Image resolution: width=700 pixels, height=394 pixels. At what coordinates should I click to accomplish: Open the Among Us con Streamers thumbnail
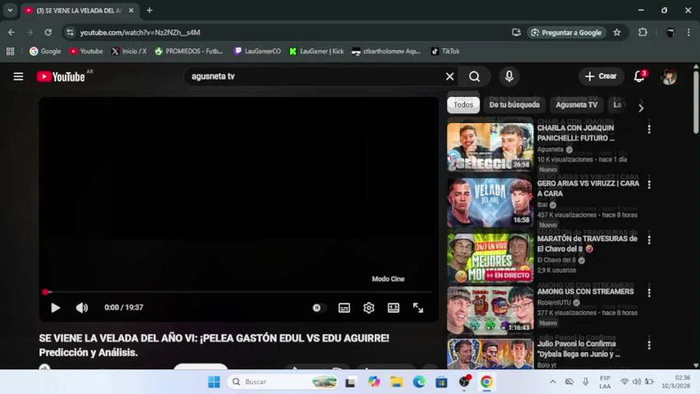coord(490,311)
